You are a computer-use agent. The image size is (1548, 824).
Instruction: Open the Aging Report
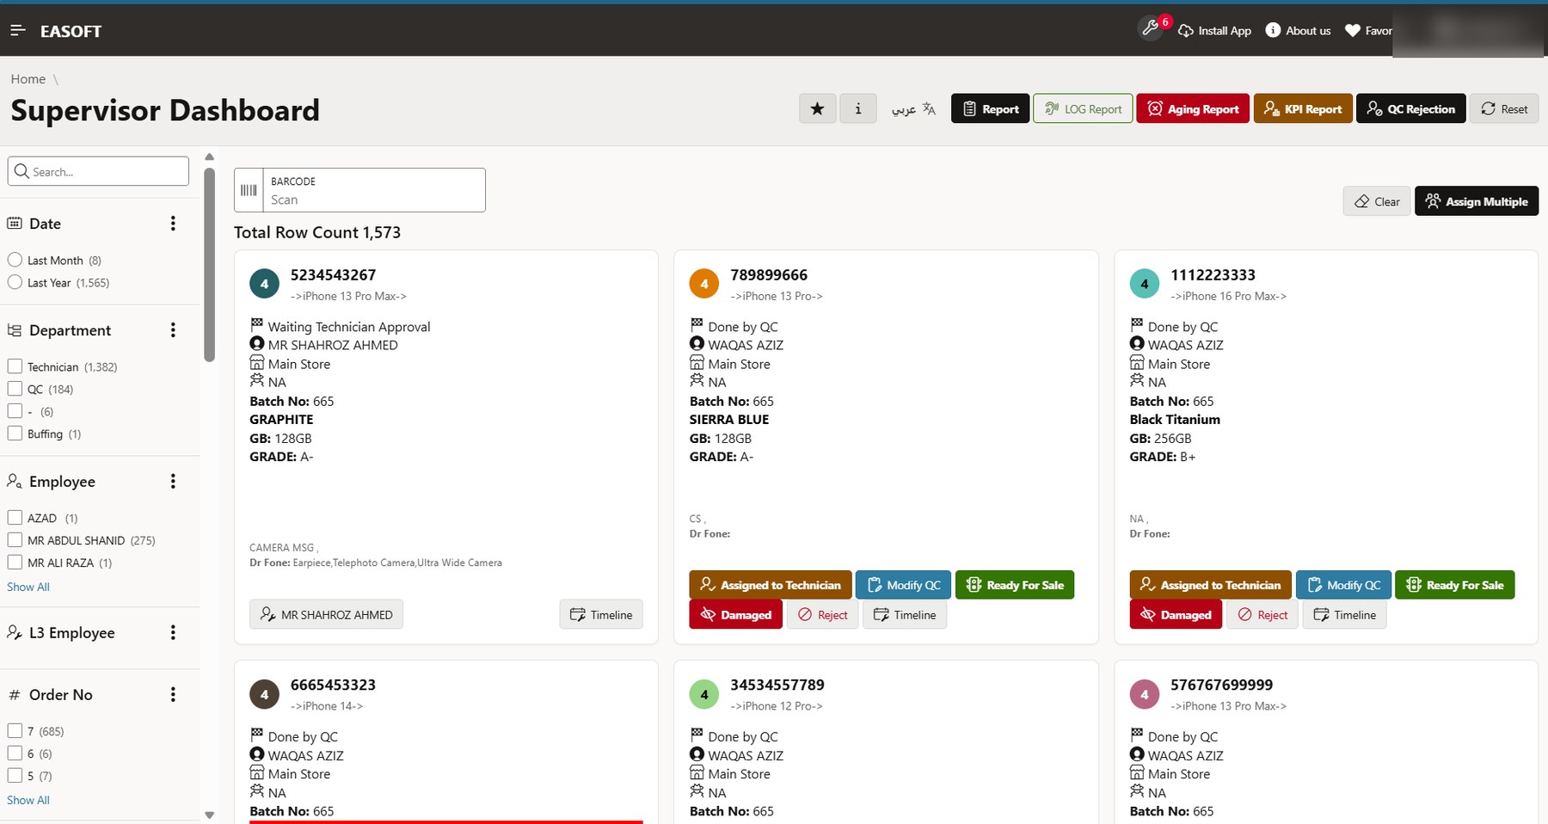click(x=1193, y=108)
